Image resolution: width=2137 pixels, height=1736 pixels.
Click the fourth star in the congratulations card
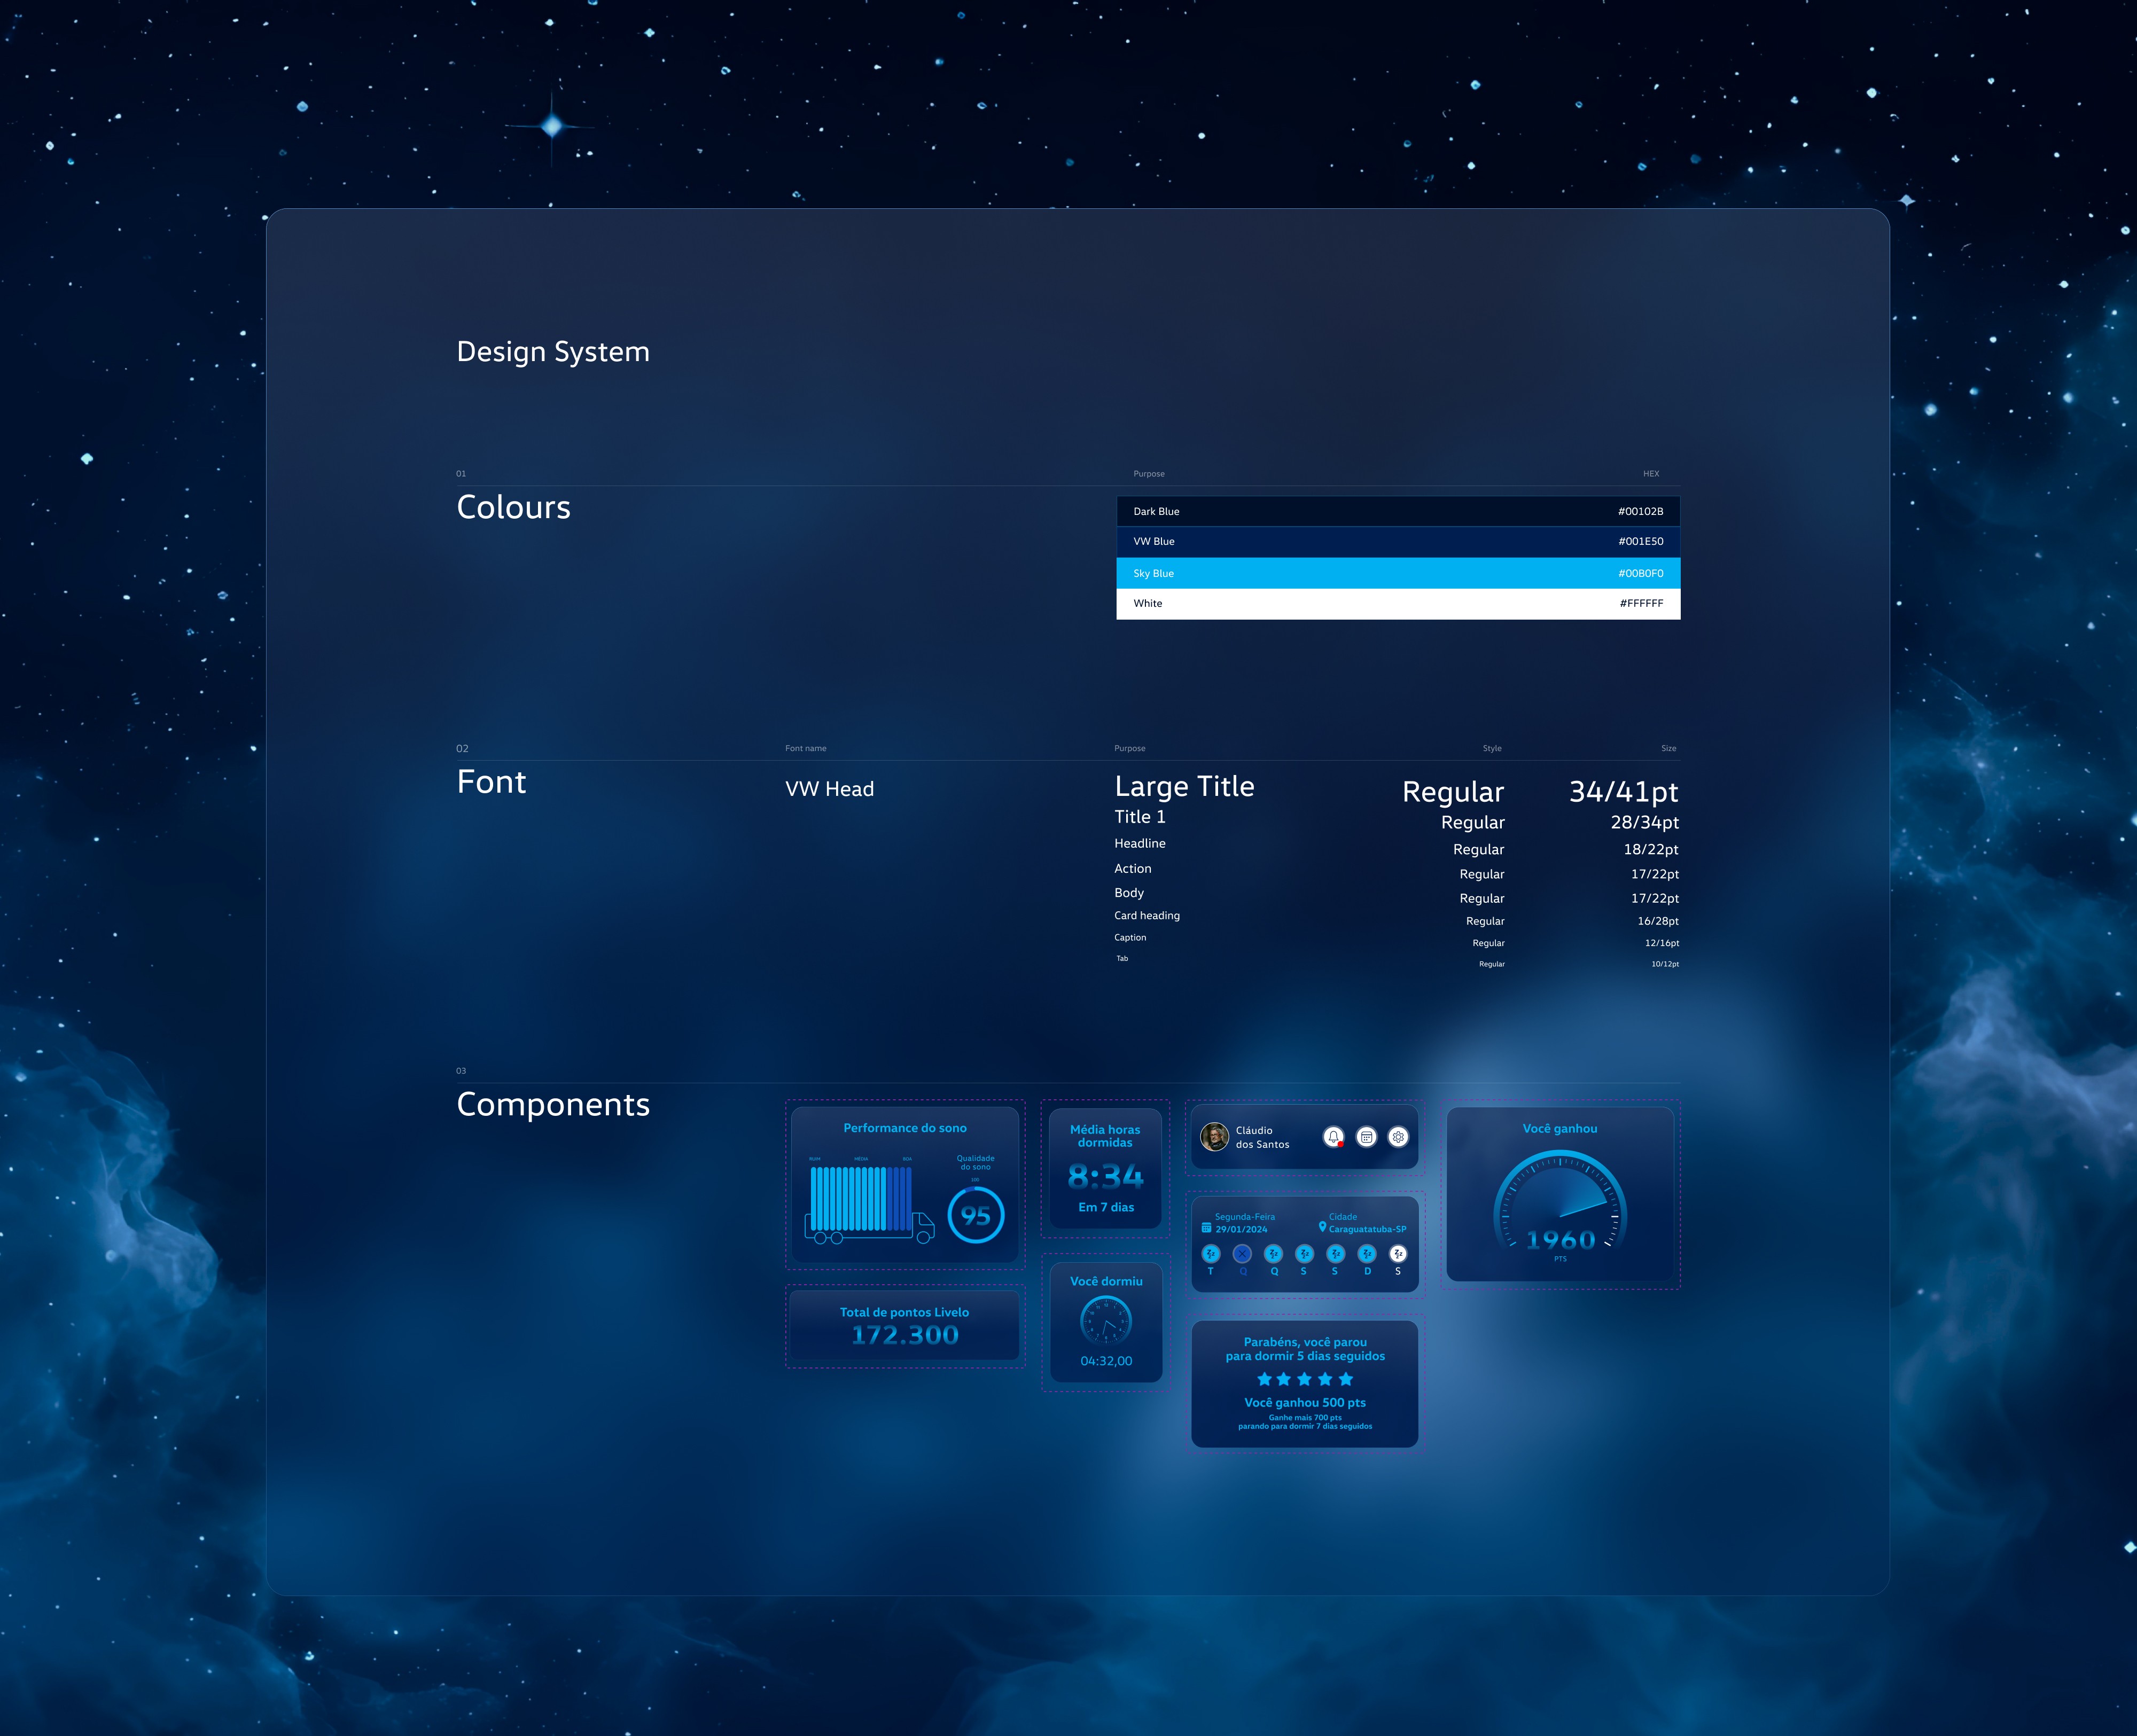1325,1378
